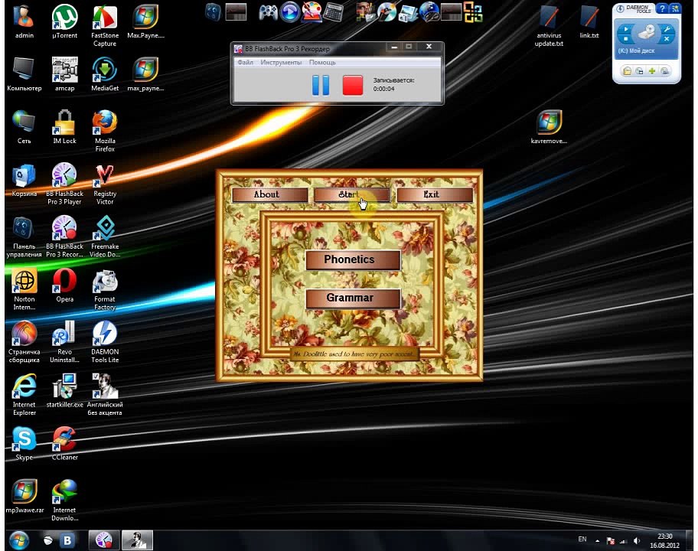Open the Файл menu in the recorder
This screenshot has width=698, height=551.
point(245,62)
